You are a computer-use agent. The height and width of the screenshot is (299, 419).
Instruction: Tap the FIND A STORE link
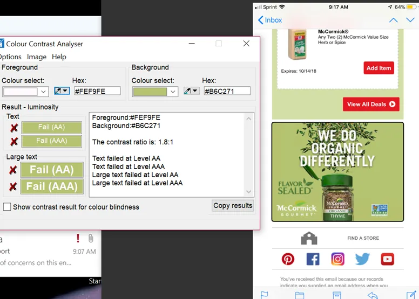[363, 238]
